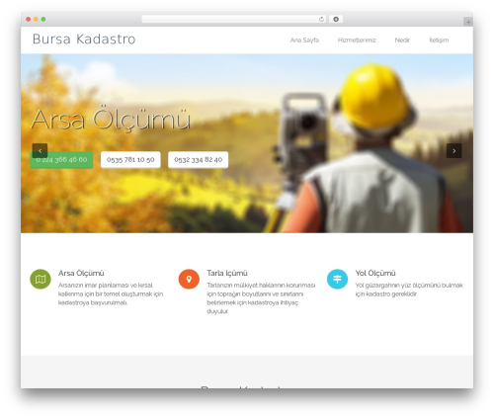Click the blue signpost icon for Yol Ölçümü
This screenshot has width=494, height=418.
(337, 280)
